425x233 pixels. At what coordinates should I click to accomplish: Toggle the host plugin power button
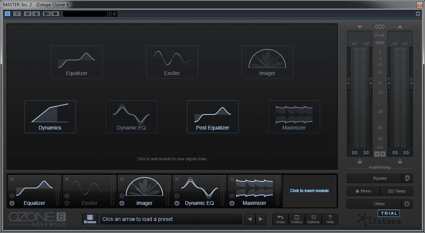(8, 14)
